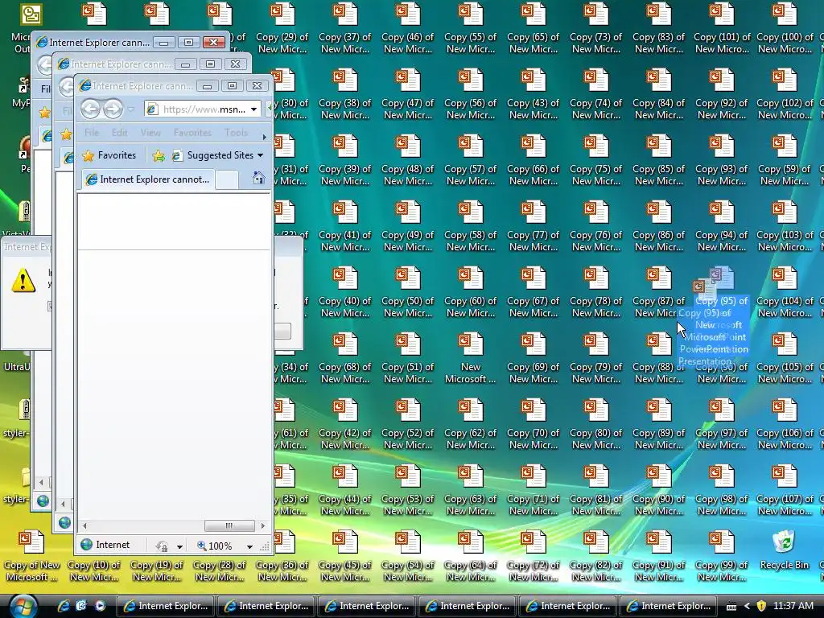
Task: Click the security shield tray icon
Action: click(761, 606)
